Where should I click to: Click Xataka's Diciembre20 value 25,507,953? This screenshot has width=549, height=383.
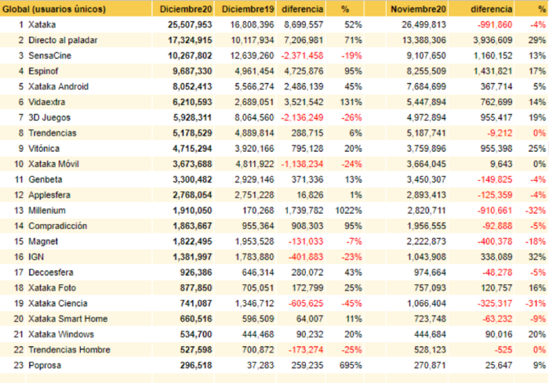pyautogui.click(x=190, y=25)
